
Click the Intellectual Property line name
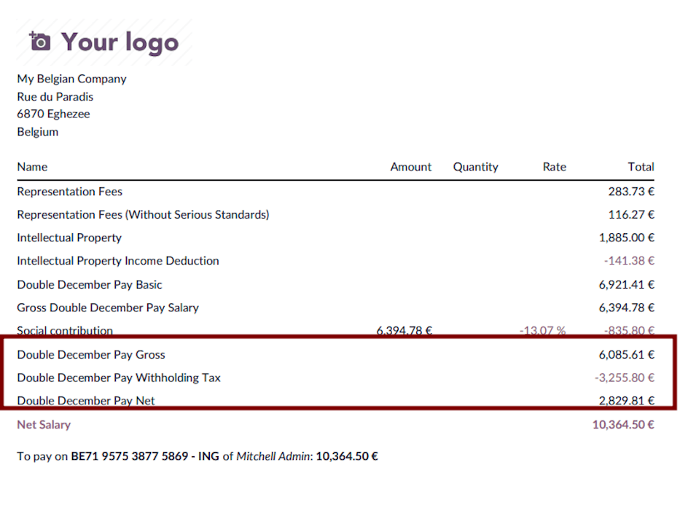69,238
